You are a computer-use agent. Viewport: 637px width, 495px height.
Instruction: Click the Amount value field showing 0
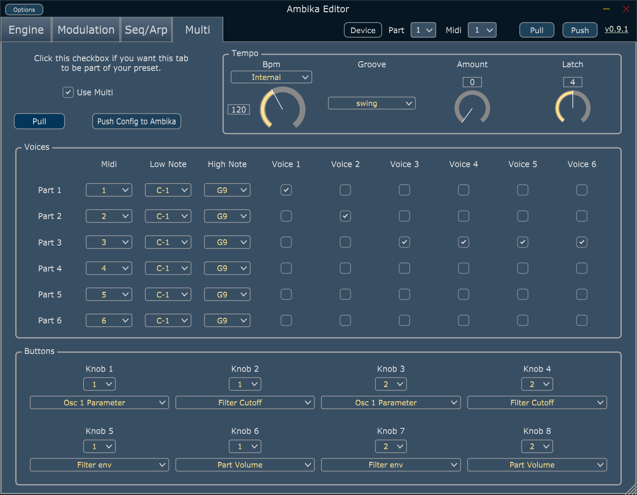pyautogui.click(x=472, y=82)
